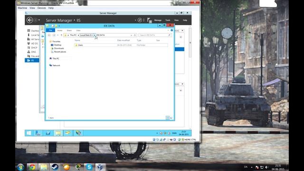Click the File Explorer icon on guest taskbar
This screenshot has width=304, height=171.
58,133
